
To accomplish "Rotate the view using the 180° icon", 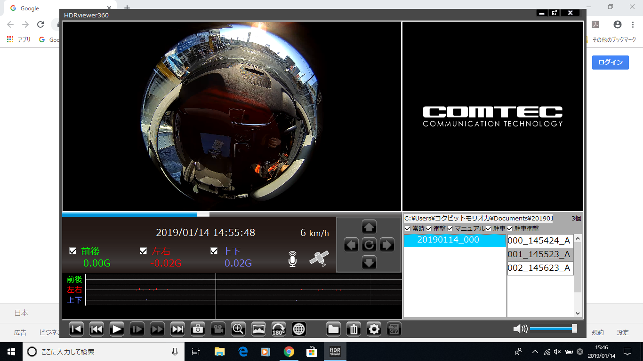I will (279, 329).
